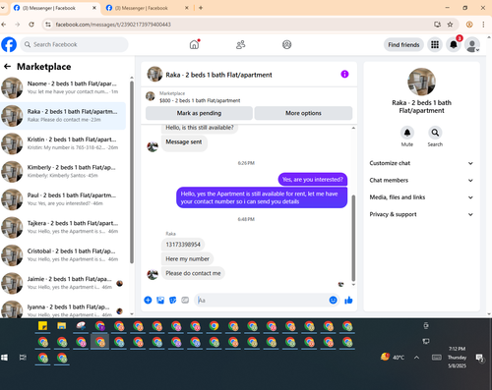Screen dimensions: 492x390
Task: Click the 'Please do contact me' message
Action: tap(193, 273)
